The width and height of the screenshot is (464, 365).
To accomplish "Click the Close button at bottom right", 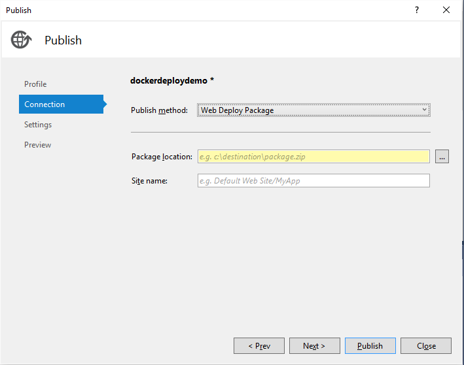I will 426,346.
